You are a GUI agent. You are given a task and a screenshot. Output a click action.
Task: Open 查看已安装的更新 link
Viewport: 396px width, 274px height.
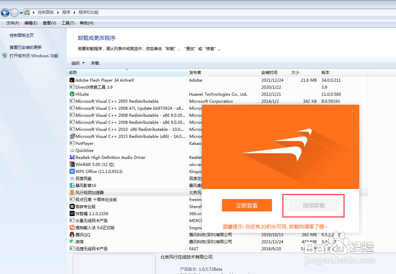(x=25, y=47)
